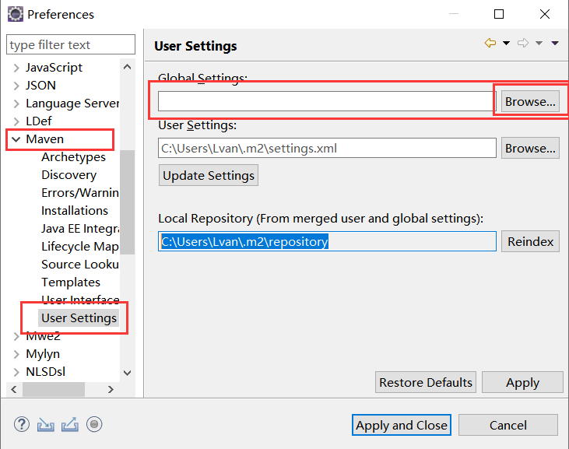Focus the type filter text field
This screenshot has width=569, height=449.
(71, 44)
